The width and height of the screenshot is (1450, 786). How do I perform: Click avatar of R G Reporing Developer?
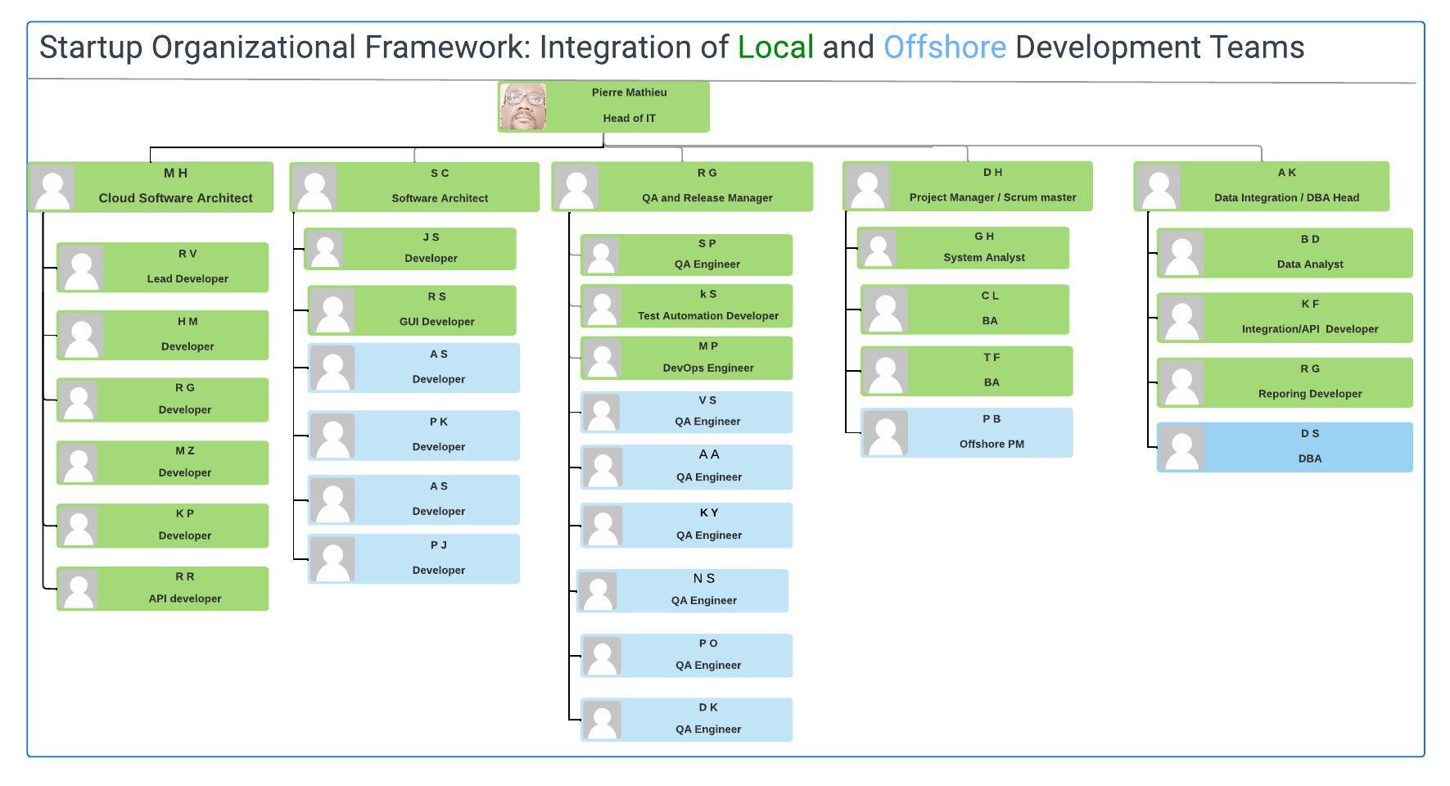point(1181,382)
